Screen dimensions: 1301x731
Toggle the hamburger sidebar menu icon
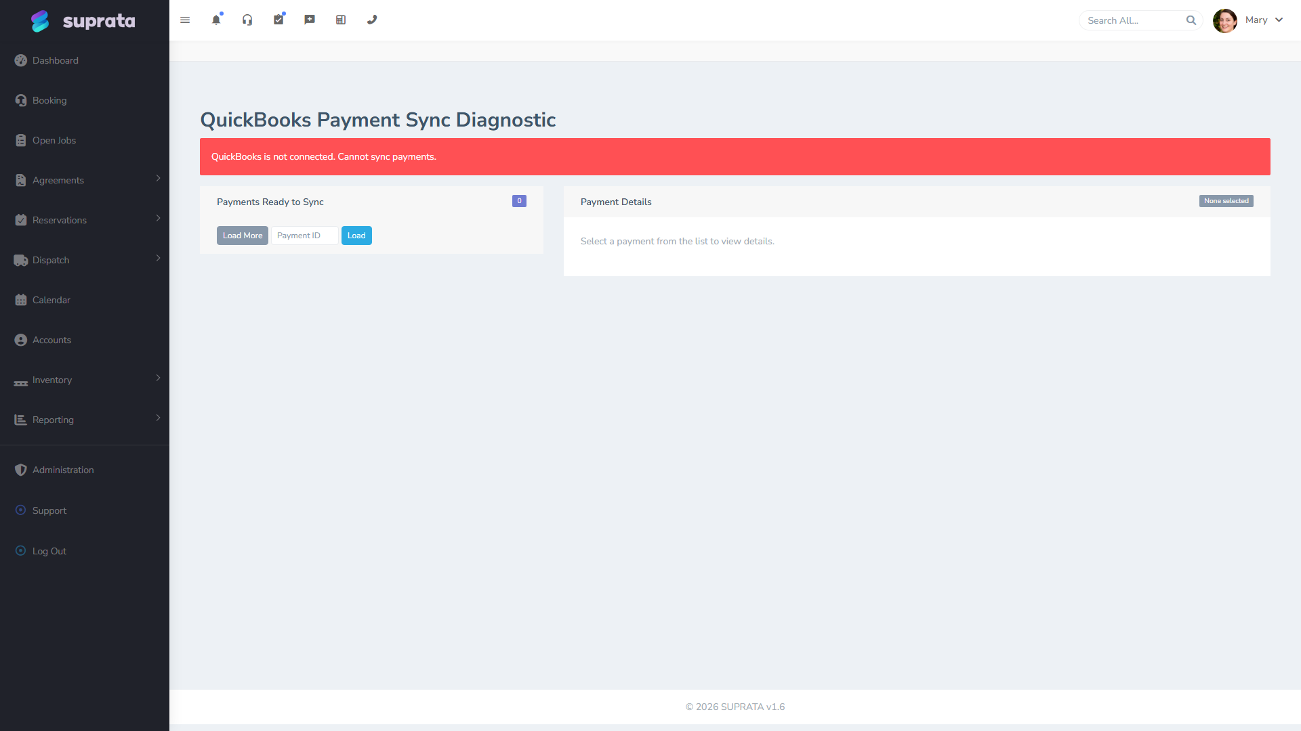185,20
